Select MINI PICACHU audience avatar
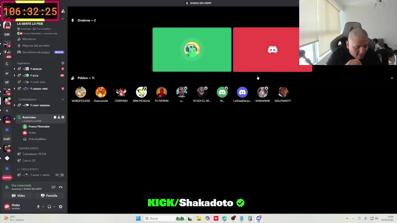The image size is (397, 223). 141,92
